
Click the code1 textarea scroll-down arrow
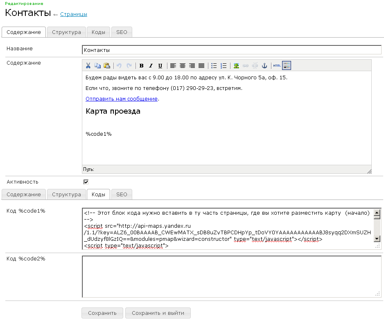pos(377,239)
